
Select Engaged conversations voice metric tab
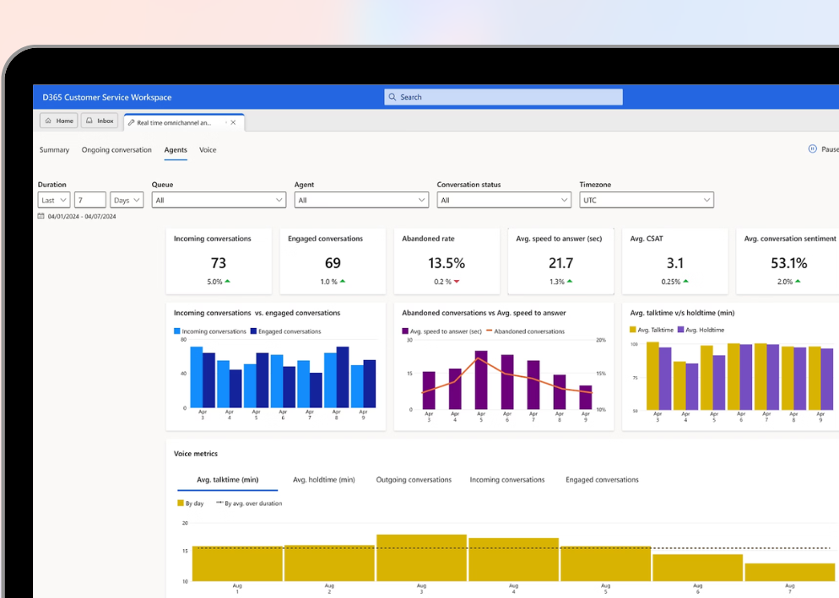602,480
